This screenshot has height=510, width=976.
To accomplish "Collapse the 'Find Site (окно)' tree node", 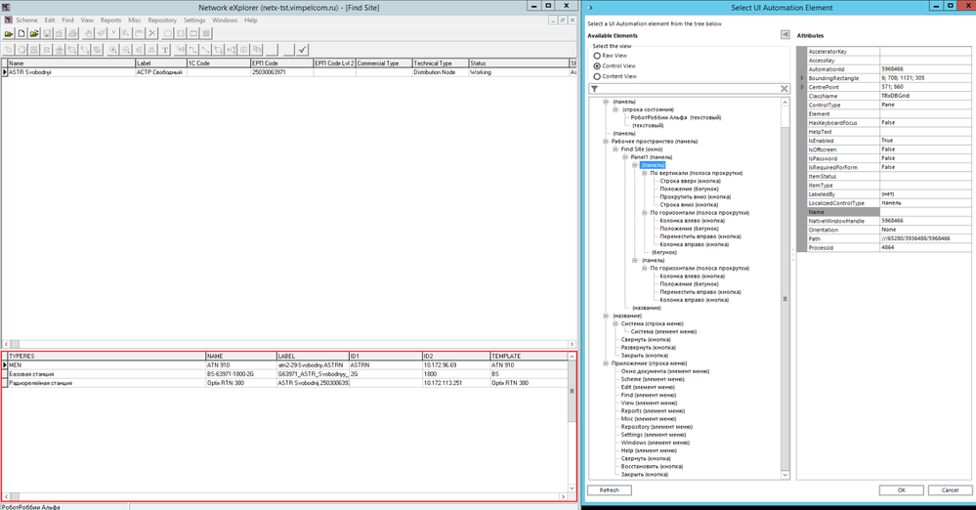I will (x=615, y=149).
